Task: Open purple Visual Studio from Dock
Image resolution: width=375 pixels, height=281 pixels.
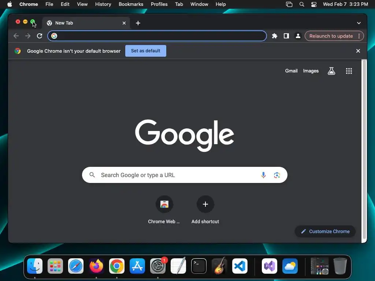Action: point(270,266)
